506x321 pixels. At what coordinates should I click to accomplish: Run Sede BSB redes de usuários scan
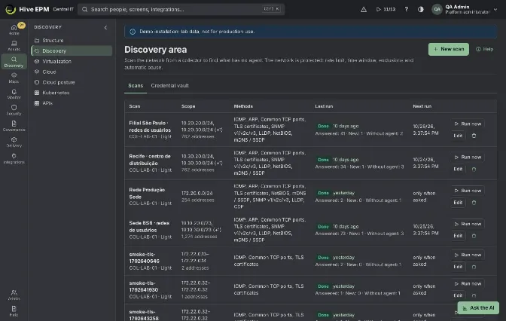point(468,224)
